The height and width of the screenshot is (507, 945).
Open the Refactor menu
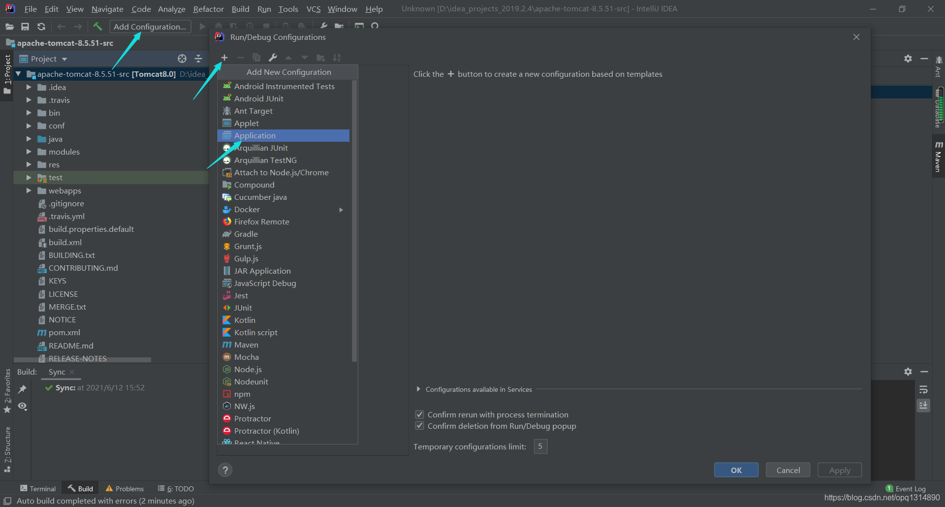pyautogui.click(x=208, y=9)
